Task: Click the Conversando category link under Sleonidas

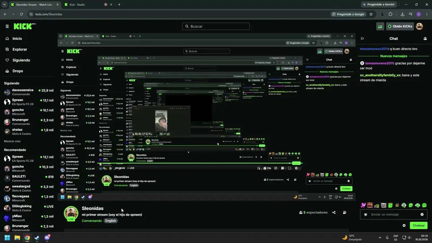Action: [92, 221]
